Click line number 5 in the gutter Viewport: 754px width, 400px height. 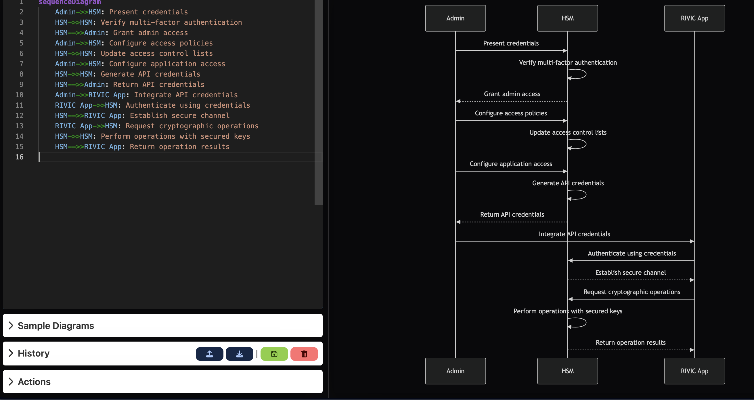21,43
